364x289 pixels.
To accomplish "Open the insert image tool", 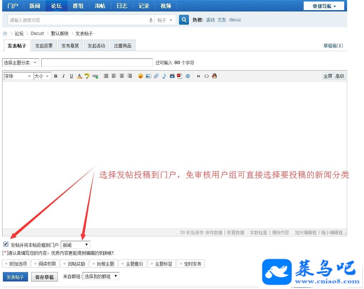I will pos(148,76).
